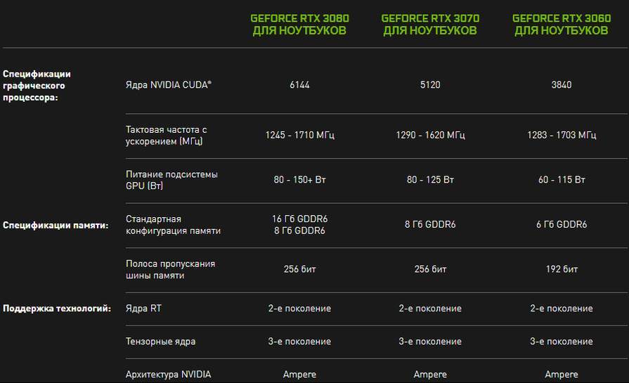Click the "Полоса пропускания шины памяти" row label
Viewport: 629px width, 383px height.
170,270
